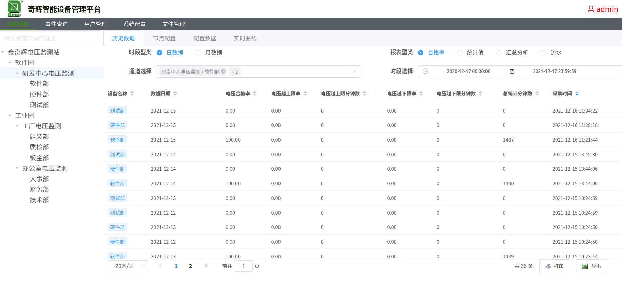622x281 pixels.
Task: Focus the keyword filter input
Action: (52, 39)
